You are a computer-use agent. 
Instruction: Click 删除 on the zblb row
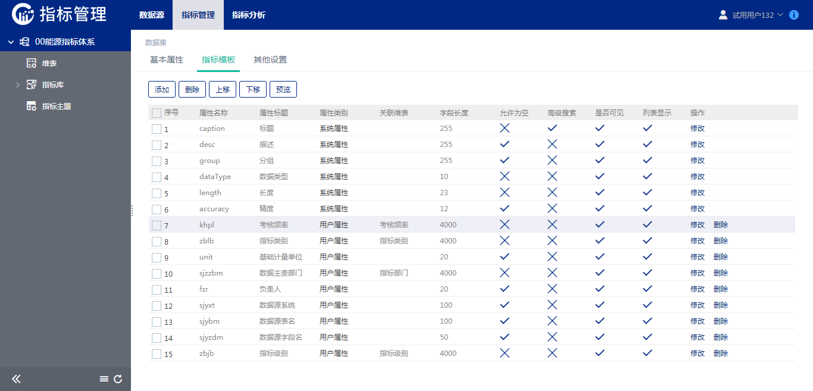tap(721, 240)
